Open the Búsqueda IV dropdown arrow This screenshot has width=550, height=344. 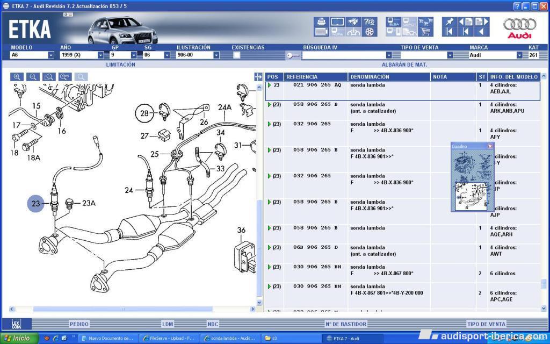(389, 55)
